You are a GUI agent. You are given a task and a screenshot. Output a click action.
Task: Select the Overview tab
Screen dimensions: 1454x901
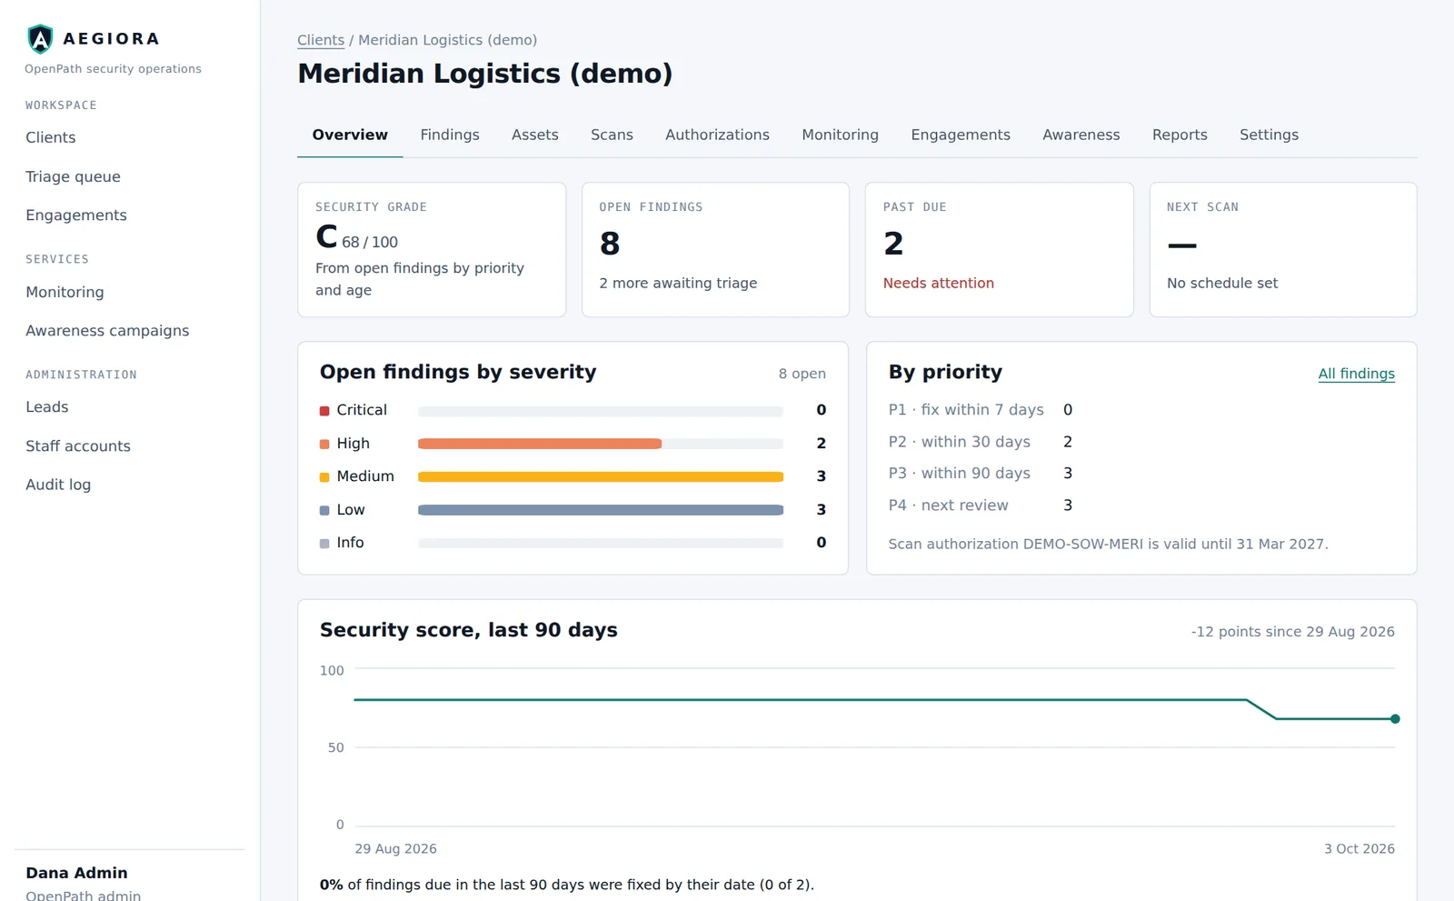click(350, 135)
